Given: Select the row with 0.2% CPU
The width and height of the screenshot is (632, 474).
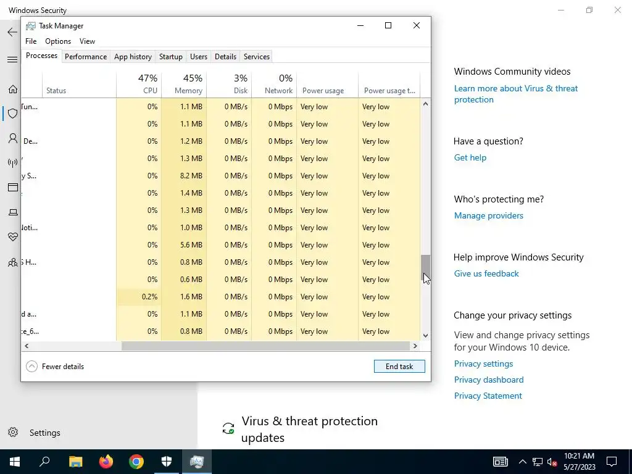Looking at the screenshot, I should pos(221,297).
